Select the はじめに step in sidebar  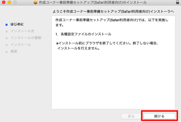click(17, 24)
